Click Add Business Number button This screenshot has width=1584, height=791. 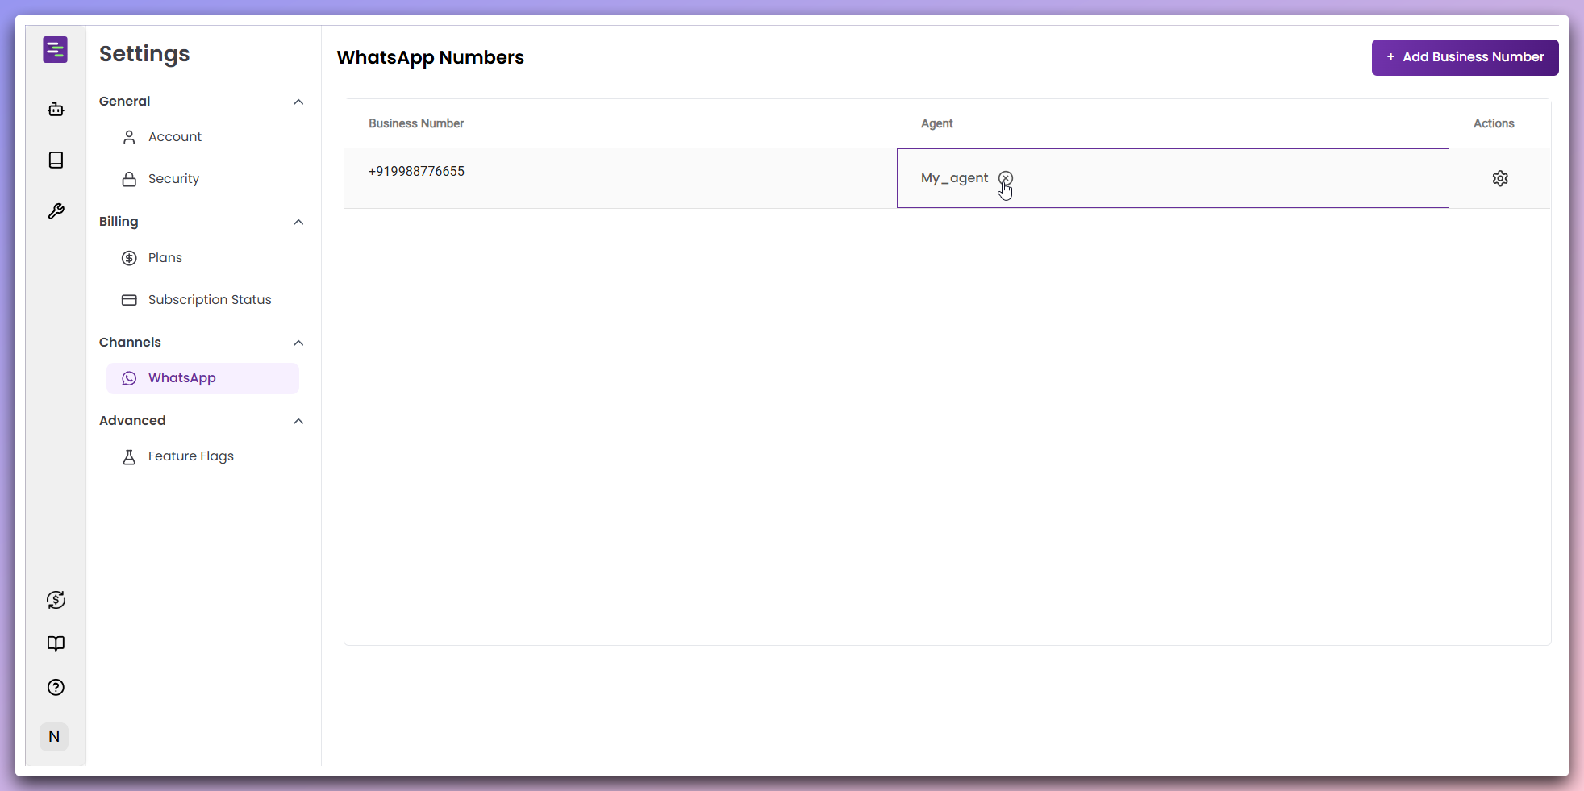pyautogui.click(x=1465, y=57)
